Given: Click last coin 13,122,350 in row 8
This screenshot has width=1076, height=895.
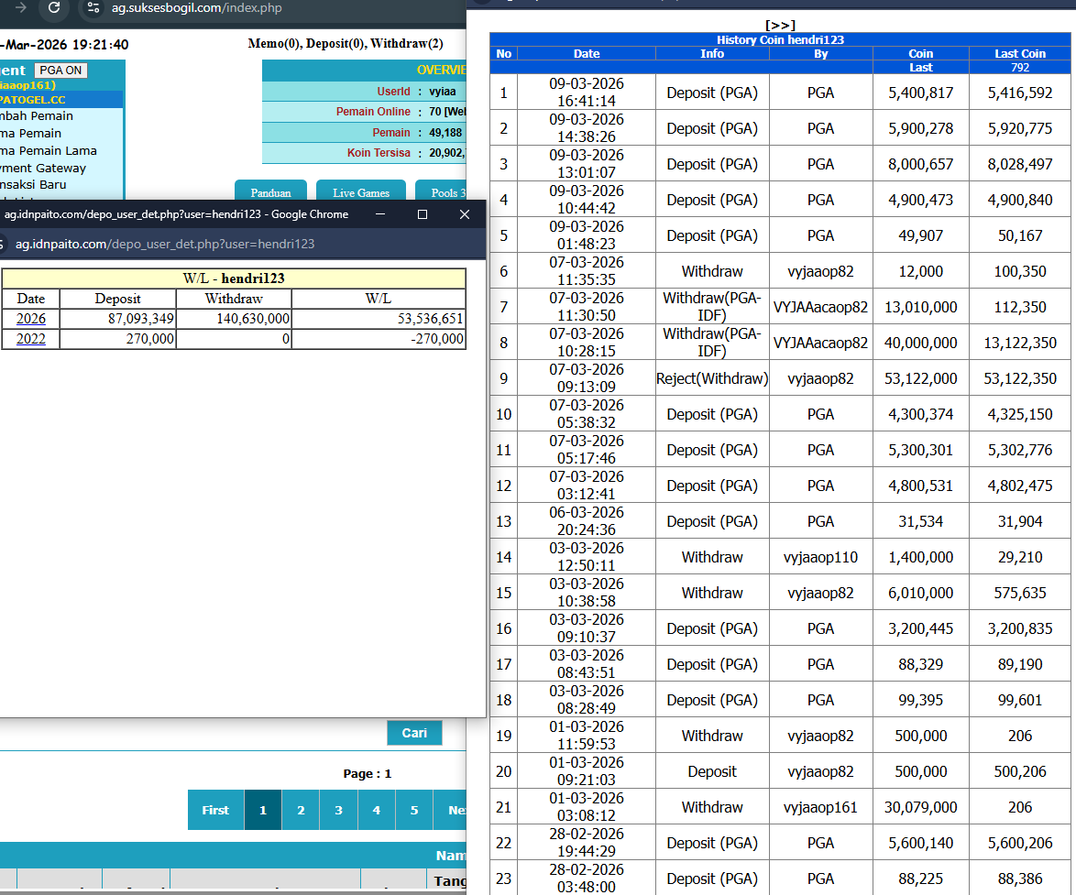Looking at the screenshot, I should point(1020,343).
